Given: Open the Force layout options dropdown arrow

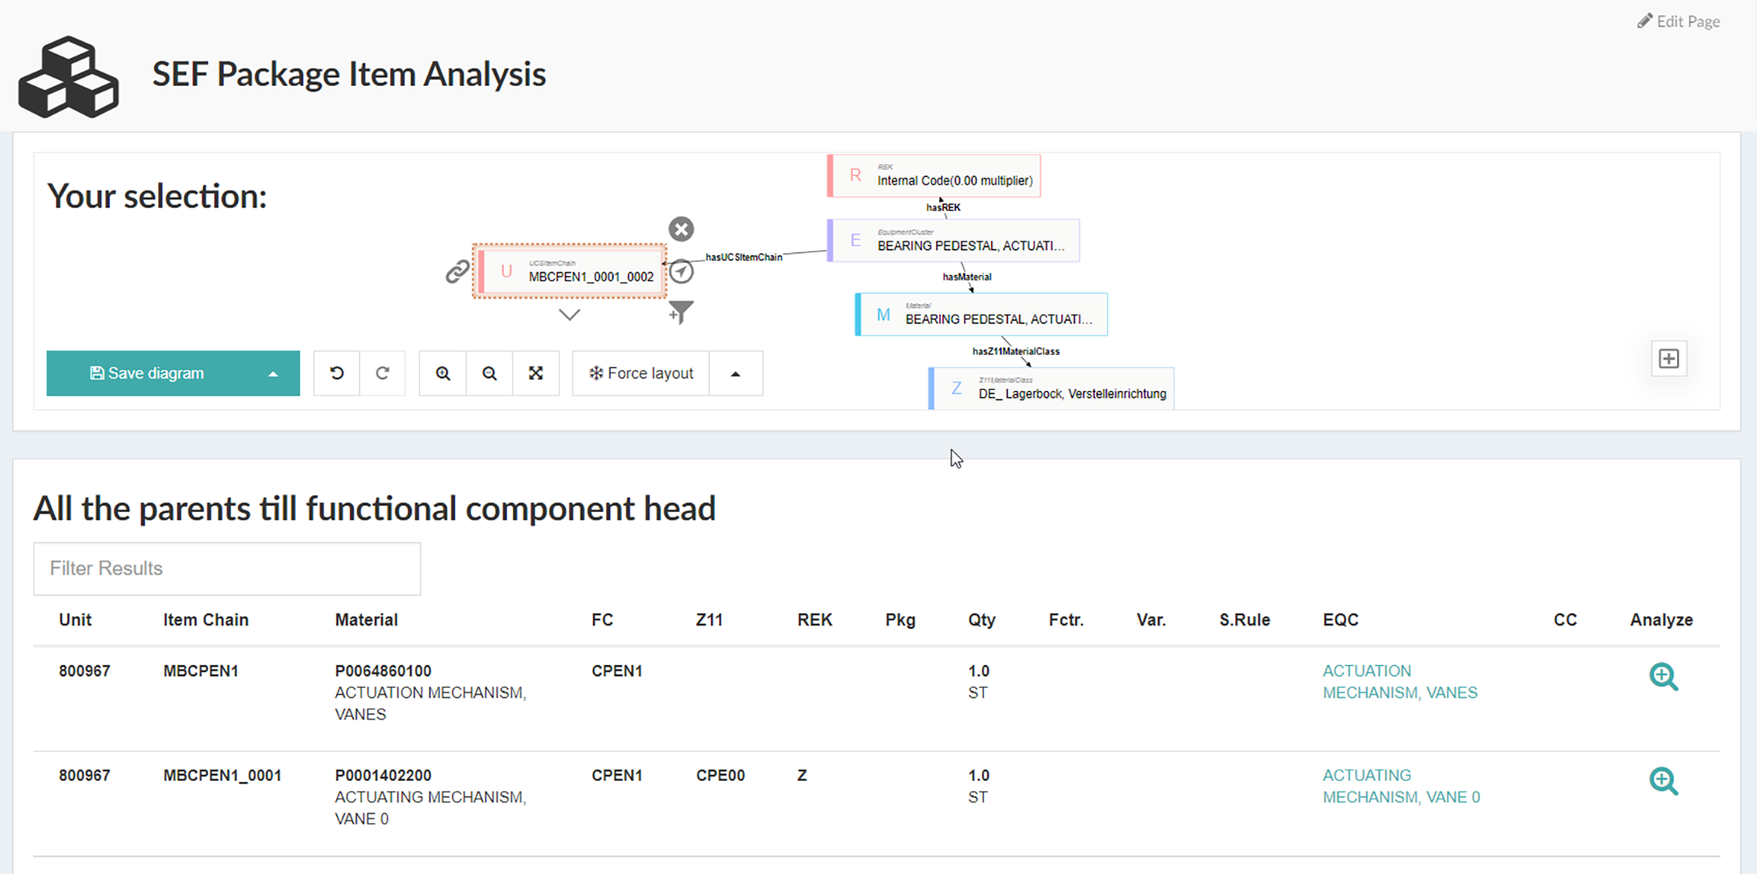Looking at the screenshot, I should [735, 373].
